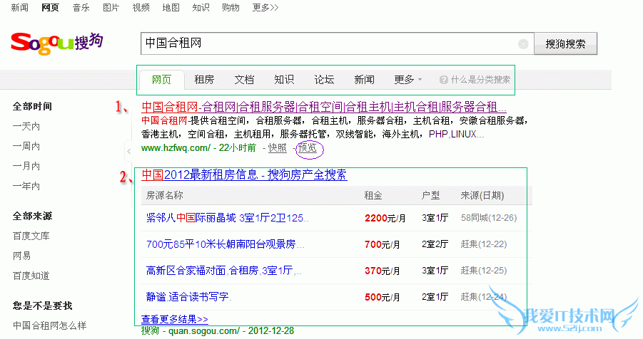The image size is (643, 339).
Task: Open the 更多>> menu in top navigation
Action: pyautogui.click(x=265, y=8)
